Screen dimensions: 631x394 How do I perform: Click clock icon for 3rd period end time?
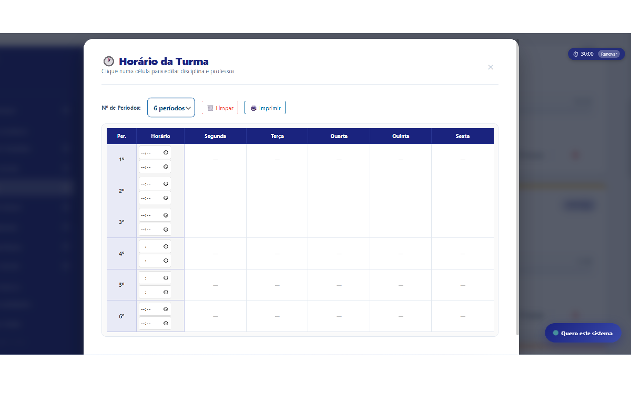(166, 230)
